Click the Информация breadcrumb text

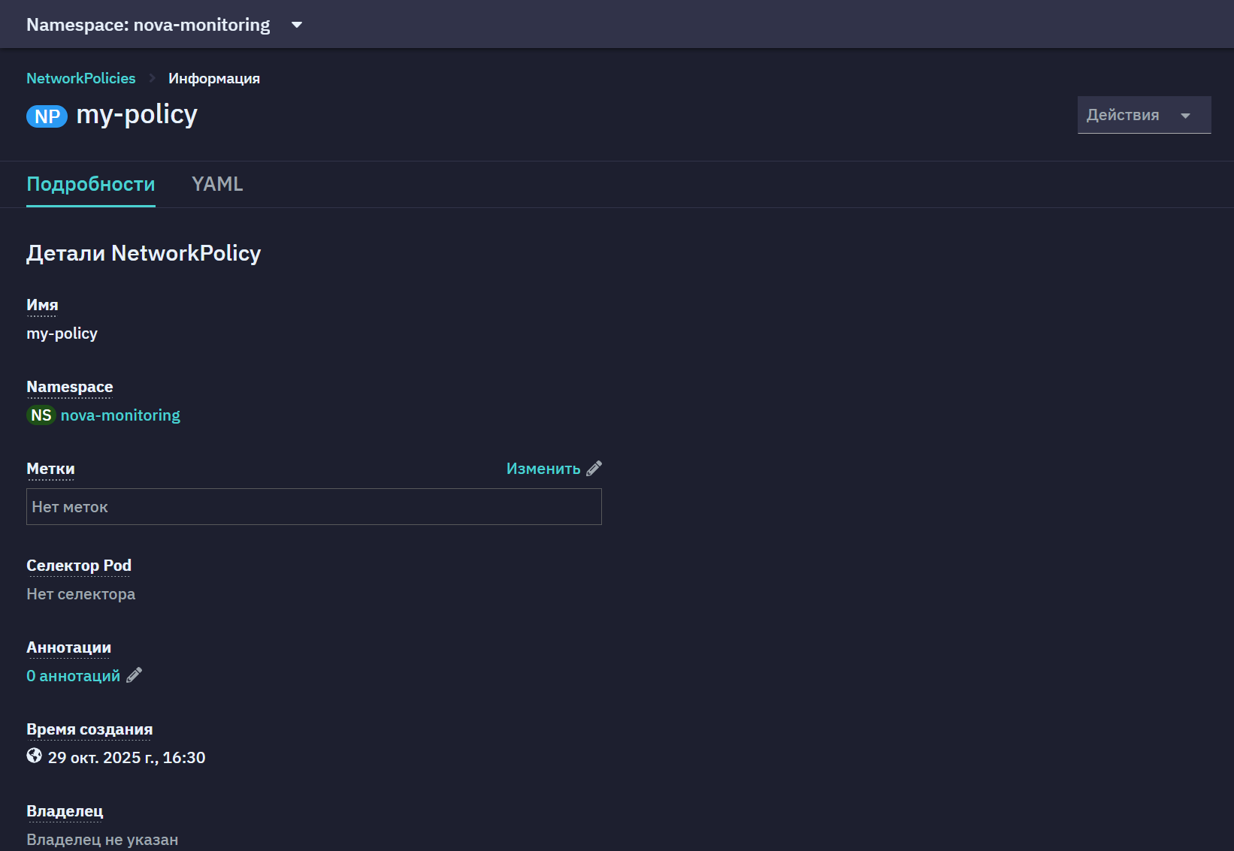[x=214, y=78]
